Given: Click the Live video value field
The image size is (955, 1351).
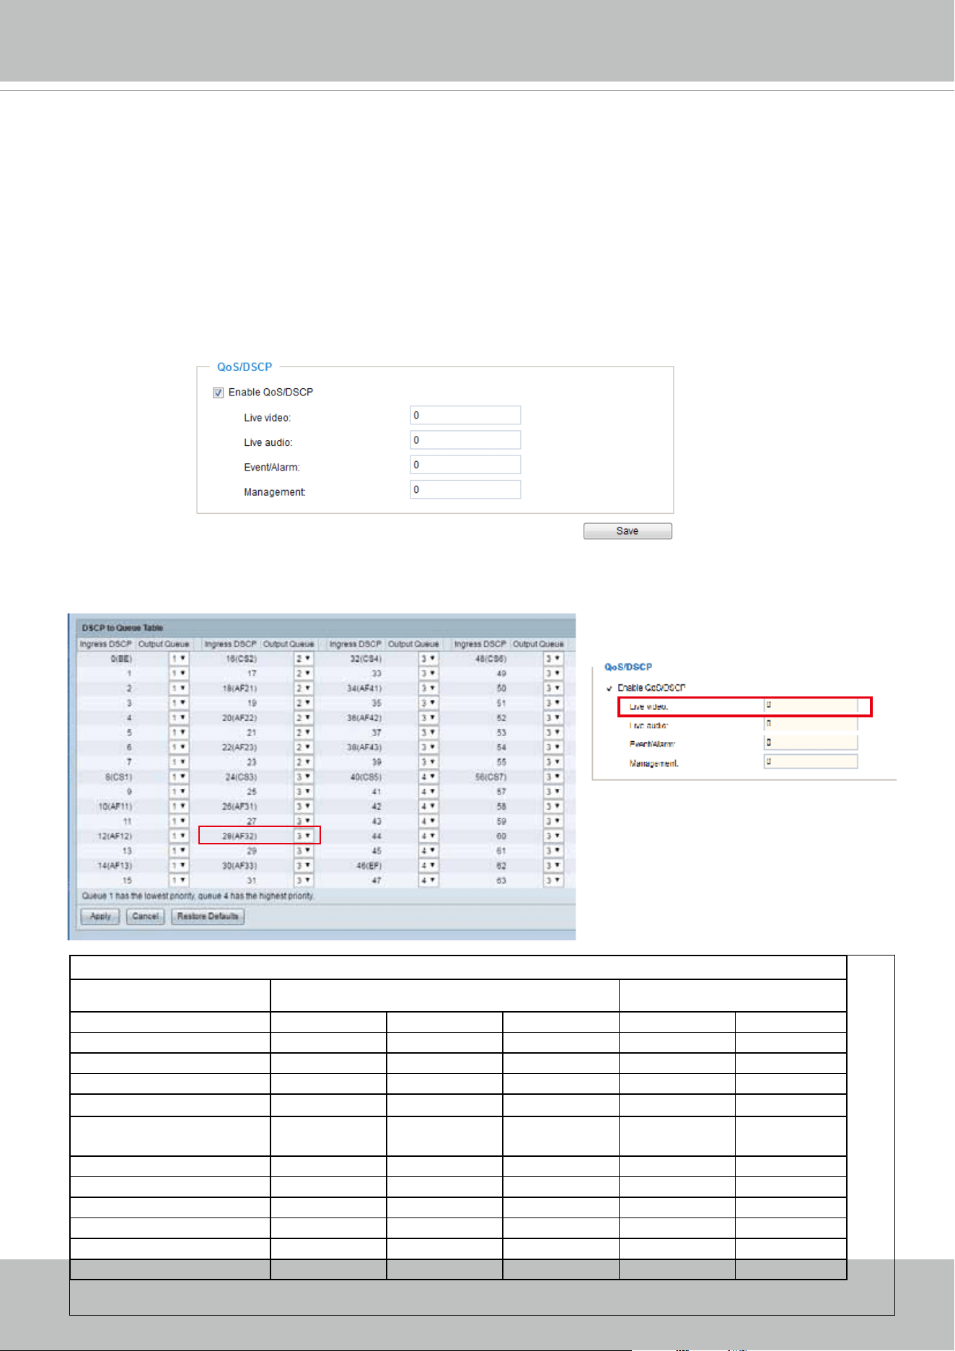Looking at the screenshot, I should [x=465, y=416].
